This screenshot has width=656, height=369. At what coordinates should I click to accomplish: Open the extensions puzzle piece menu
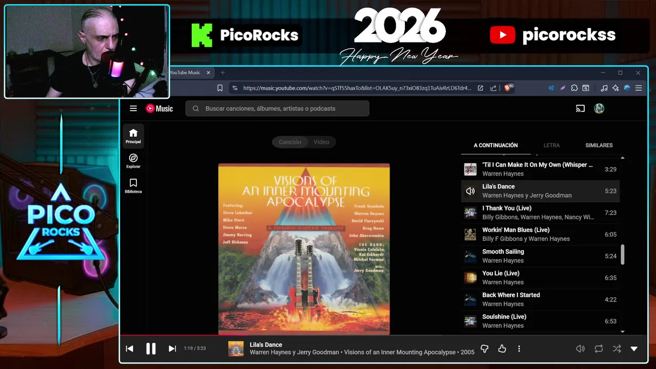tap(575, 88)
